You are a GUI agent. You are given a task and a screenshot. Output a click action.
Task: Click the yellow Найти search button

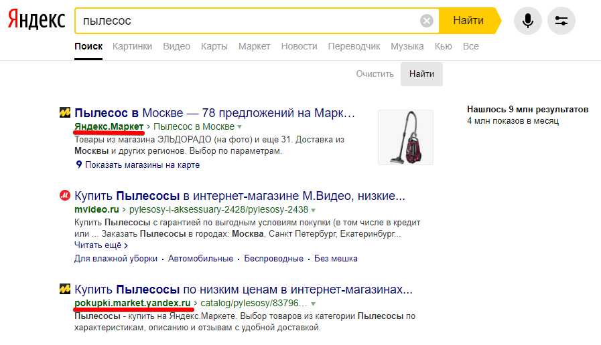pyautogui.click(x=470, y=21)
